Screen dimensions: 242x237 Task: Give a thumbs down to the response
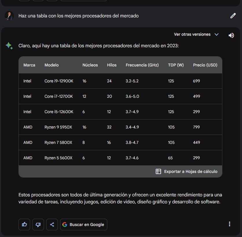(x=38, y=224)
